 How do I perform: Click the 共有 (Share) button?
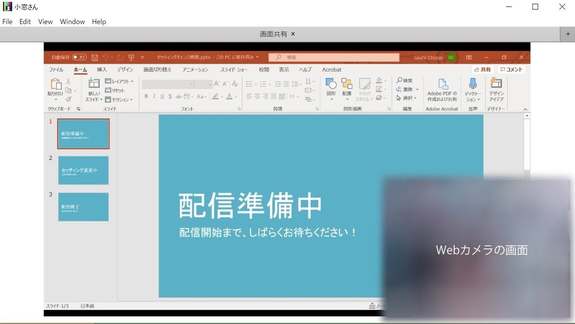click(482, 69)
